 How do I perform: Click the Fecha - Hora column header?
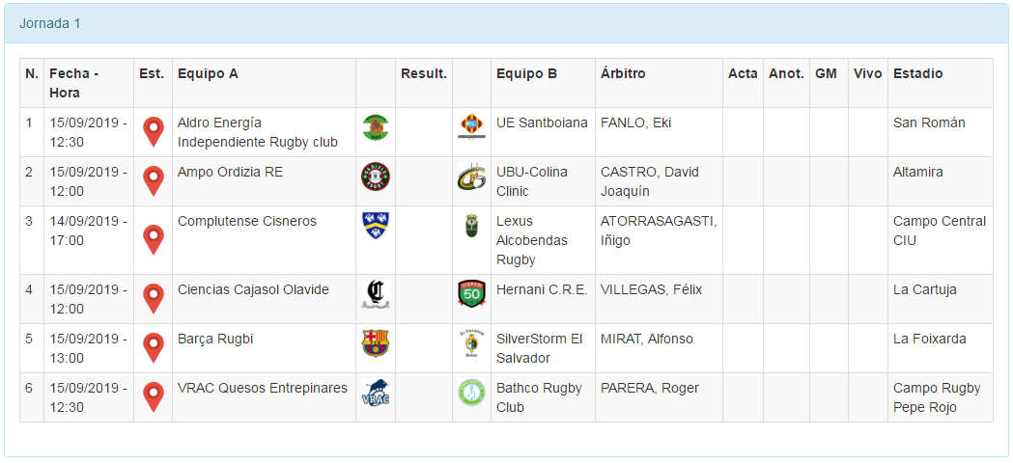pyautogui.click(x=73, y=83)
